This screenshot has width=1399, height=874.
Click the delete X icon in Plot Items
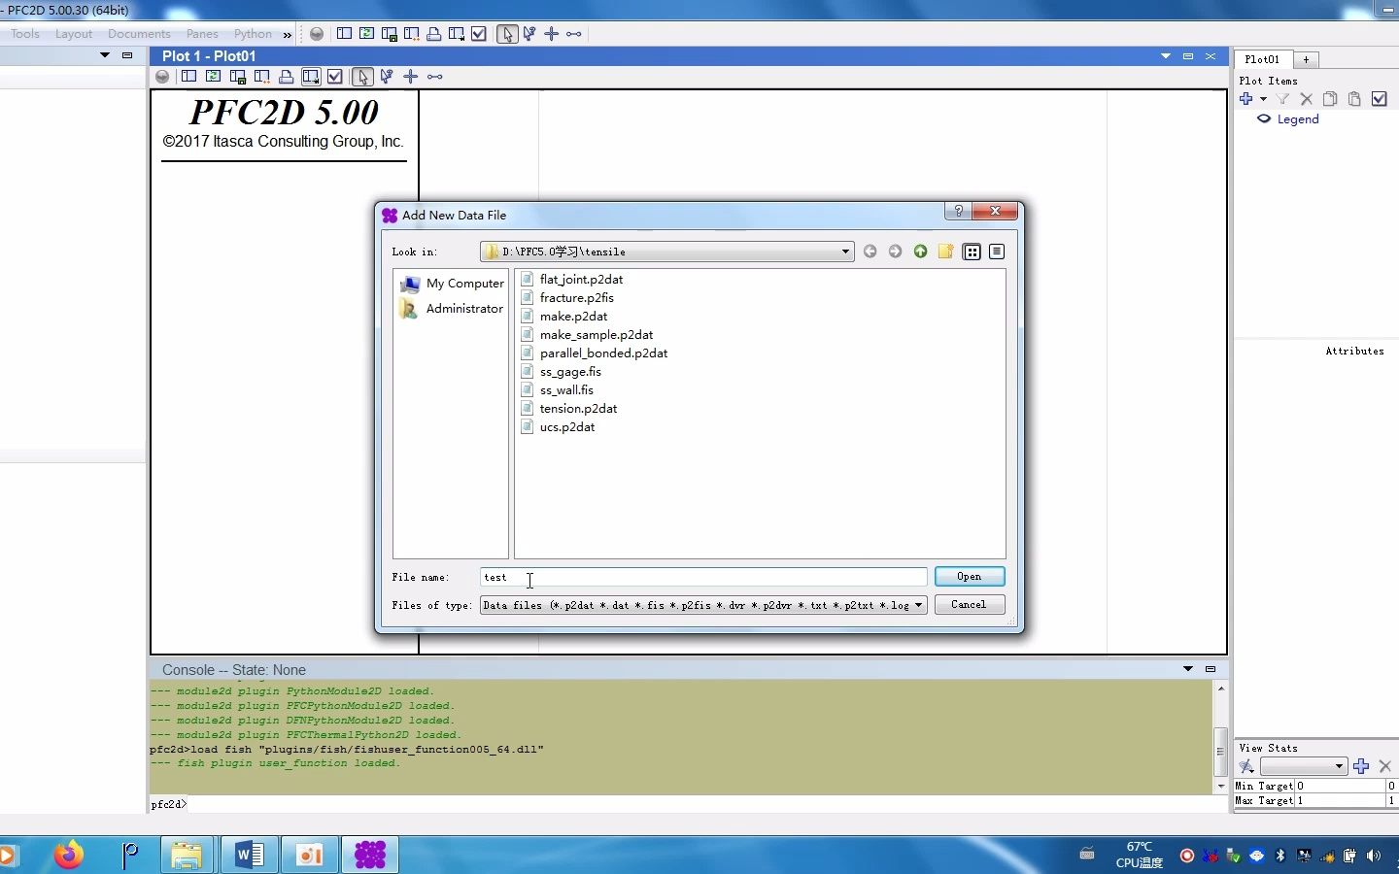pos(1306,99)
